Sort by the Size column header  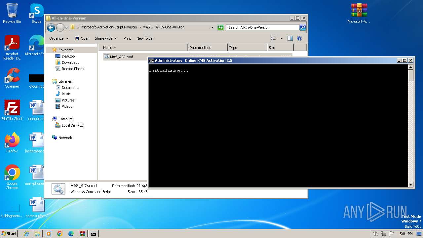tap(280, 48)
